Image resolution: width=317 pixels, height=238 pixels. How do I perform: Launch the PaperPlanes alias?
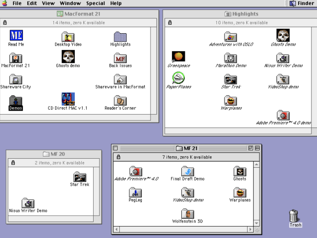click(178, 78)
